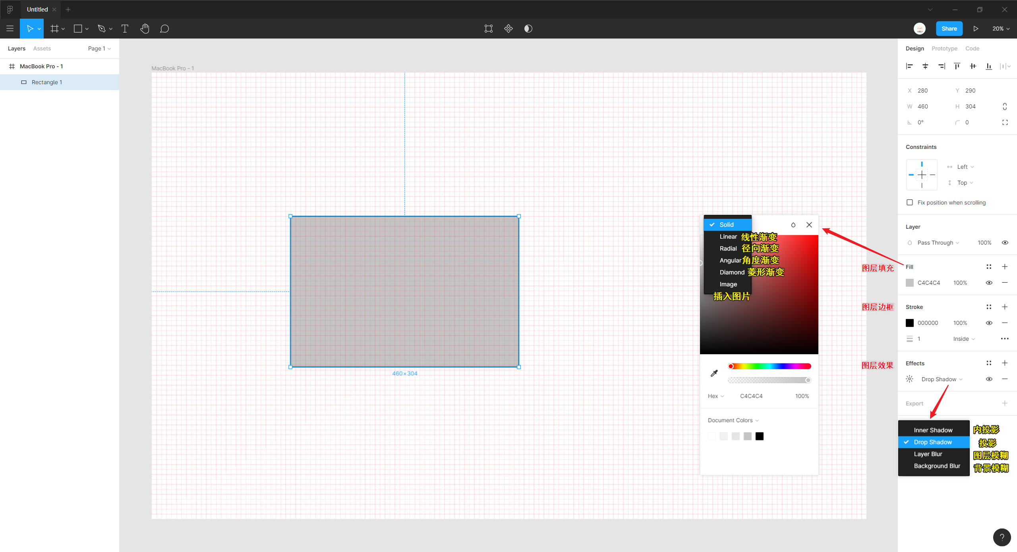Viewport: 1017px width, 552px height.
Task: Click the eyedropper color sampler
Action: click(x=714, y=373)
